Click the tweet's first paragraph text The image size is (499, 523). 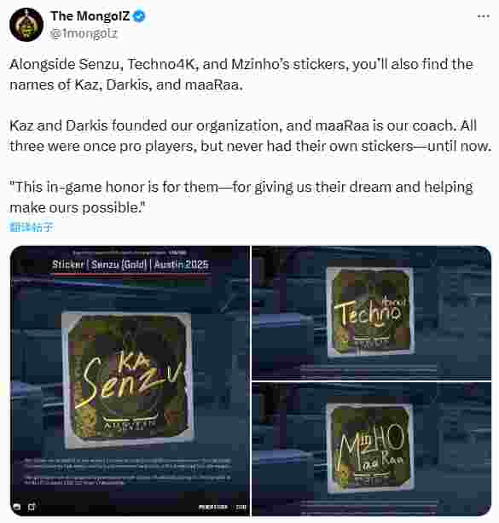[241, 74]
